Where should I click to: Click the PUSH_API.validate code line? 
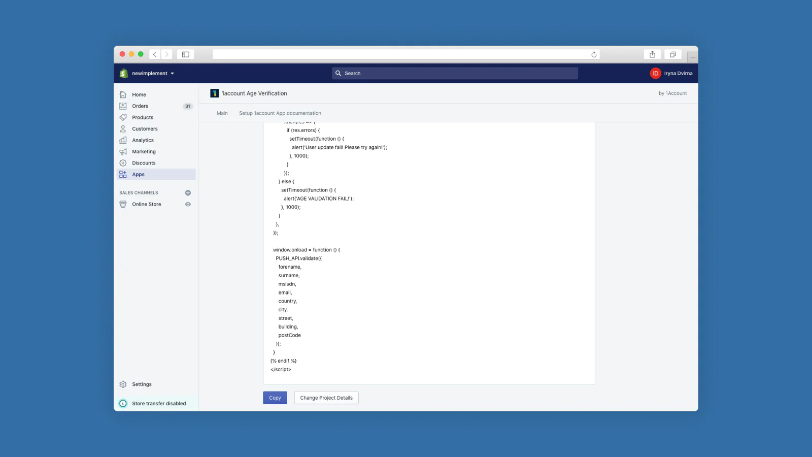pyautogui.click(x=298, y=258)
